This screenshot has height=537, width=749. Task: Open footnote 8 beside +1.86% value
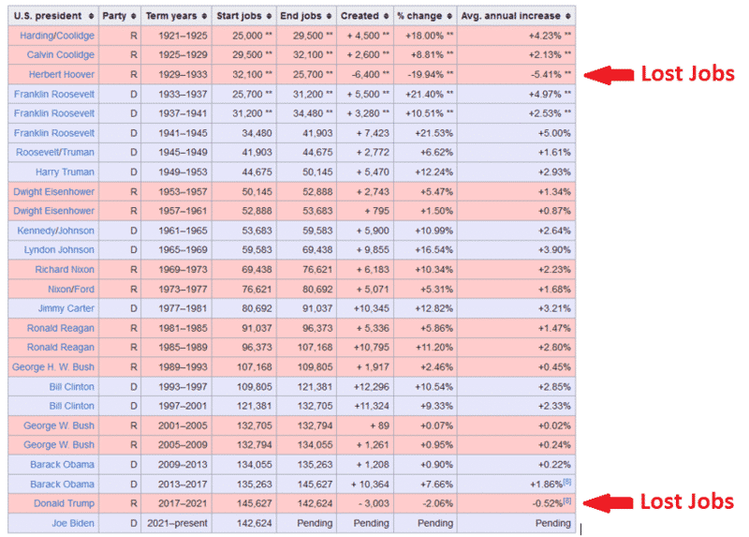[x=566, y=482]
